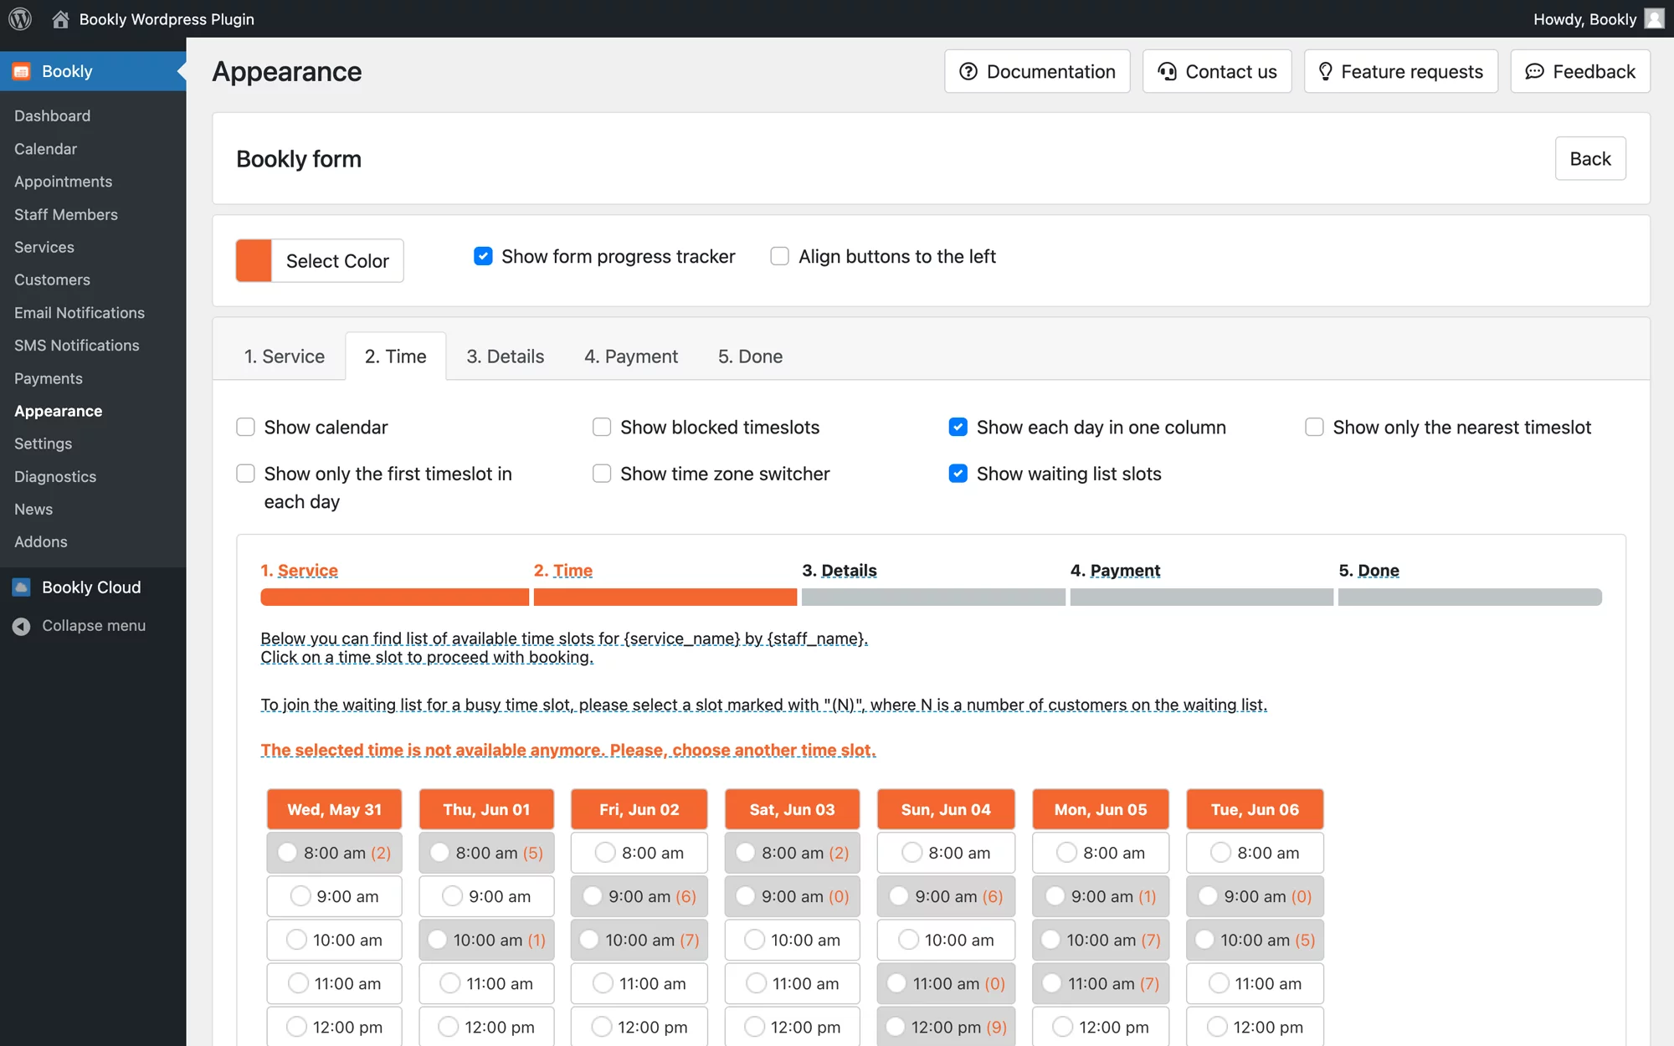The image size is (1674, 1046).
Task: Open SMS Notifications in the sidebar
Action: click(x=77, y=345)
